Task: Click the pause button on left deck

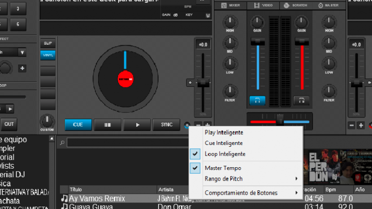Action: [107, 125]
